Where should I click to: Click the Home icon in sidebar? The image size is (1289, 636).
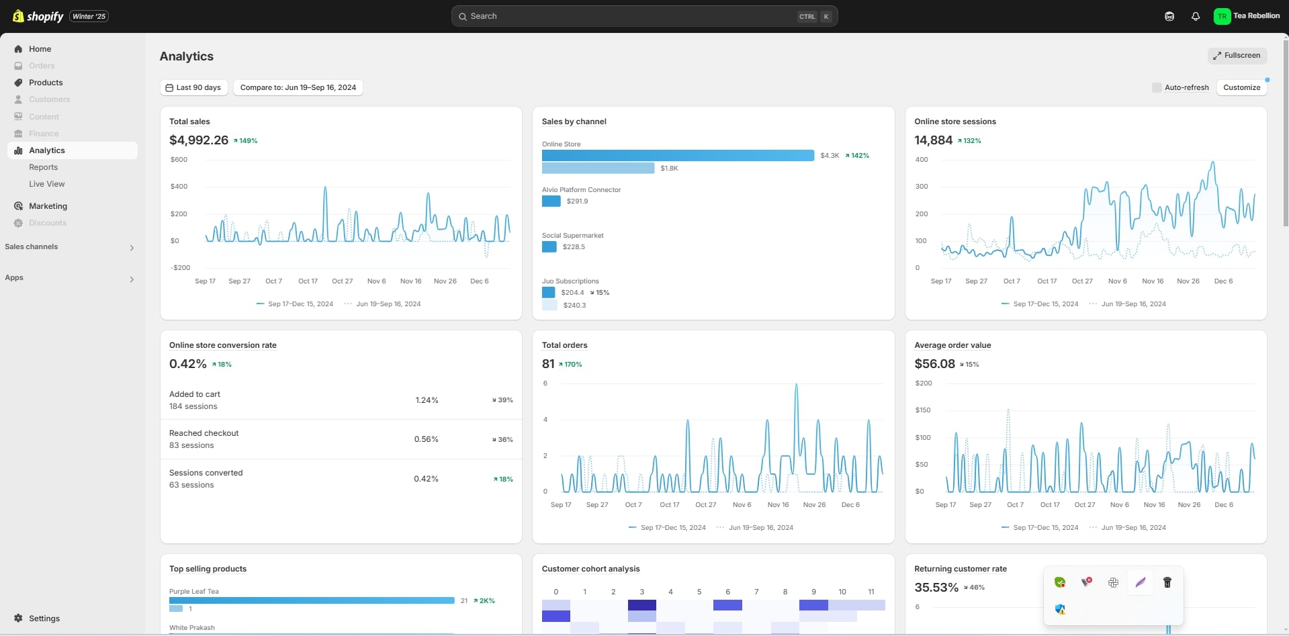(18, 49)
